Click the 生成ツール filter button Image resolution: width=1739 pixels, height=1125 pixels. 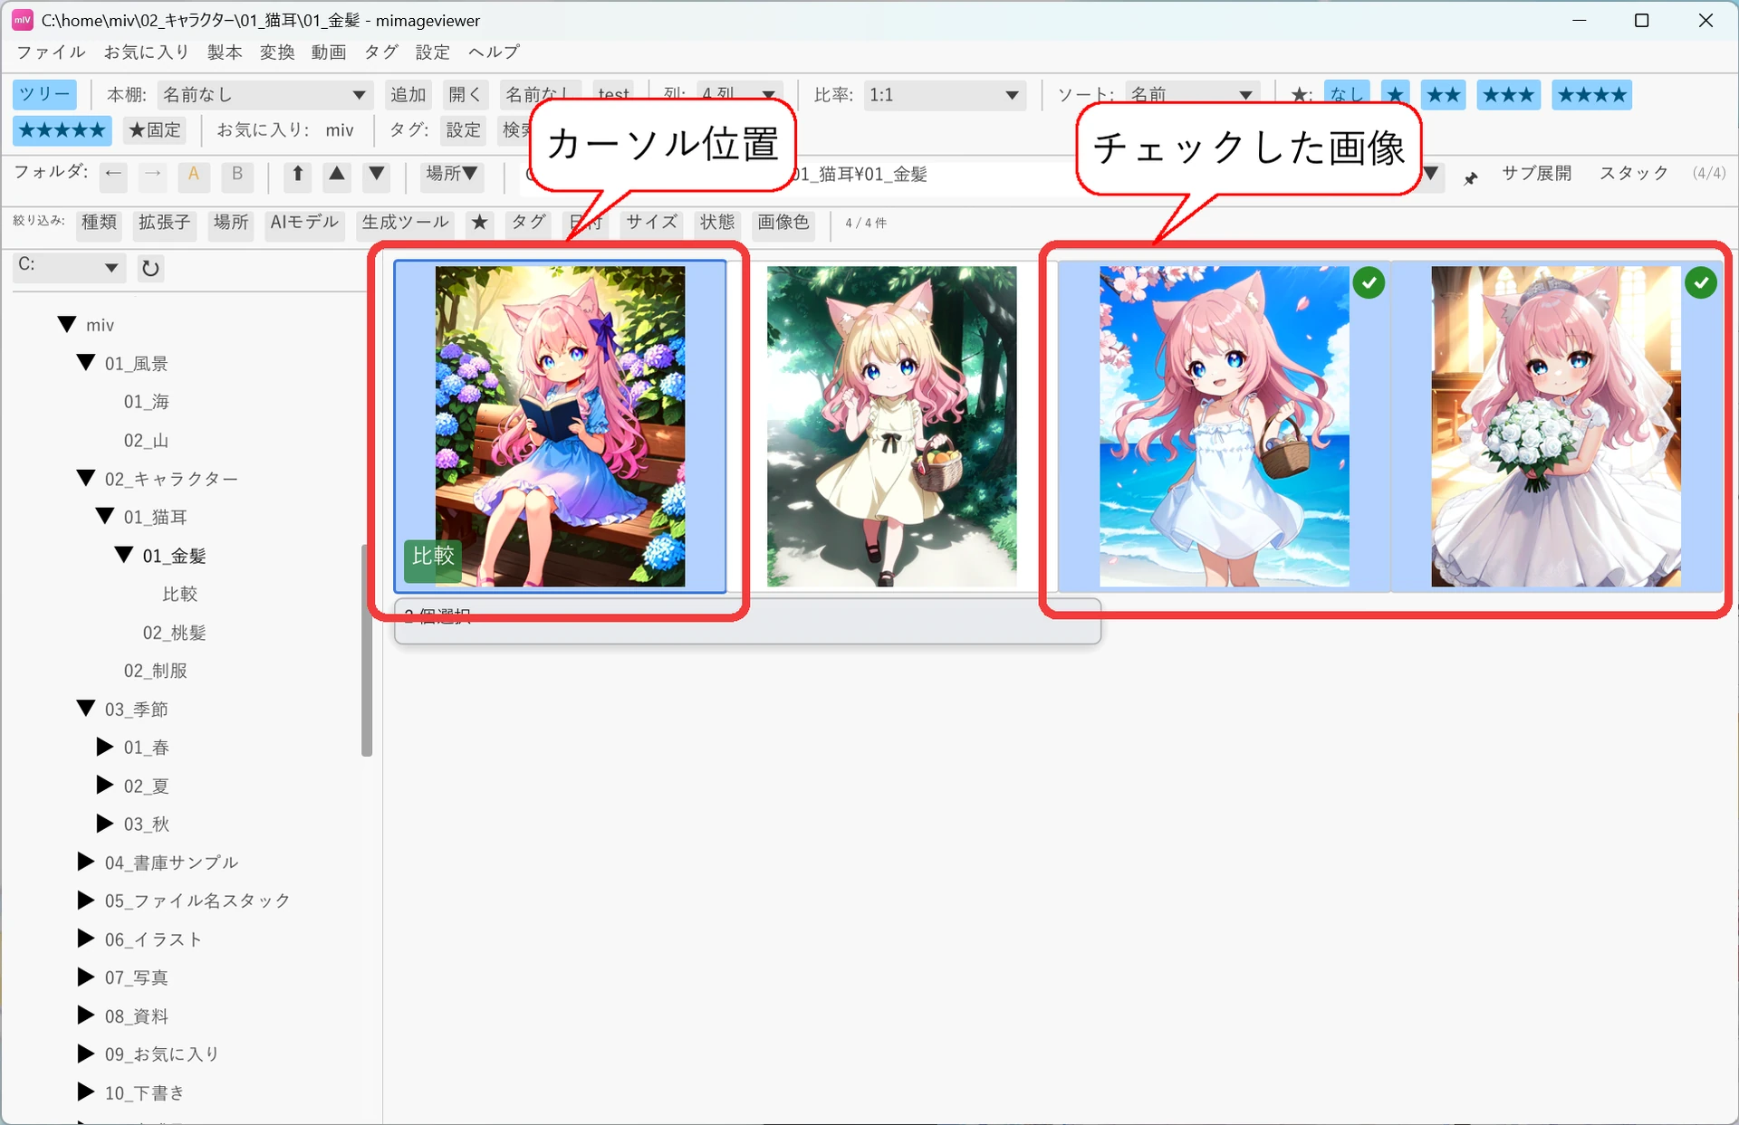pos(405,223)
